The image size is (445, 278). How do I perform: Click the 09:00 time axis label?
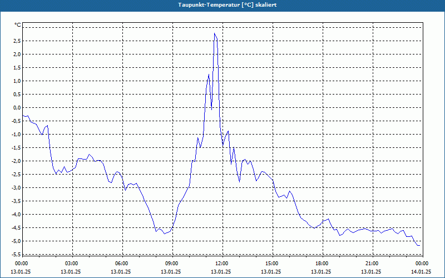[x=172, y=264]
